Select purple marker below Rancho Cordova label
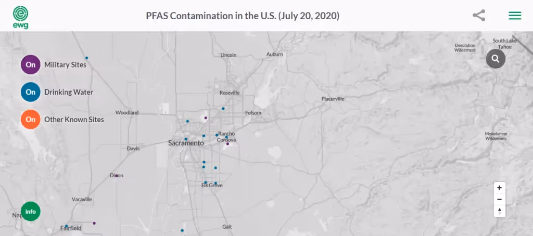533x236 pixels. coord(228,144)
